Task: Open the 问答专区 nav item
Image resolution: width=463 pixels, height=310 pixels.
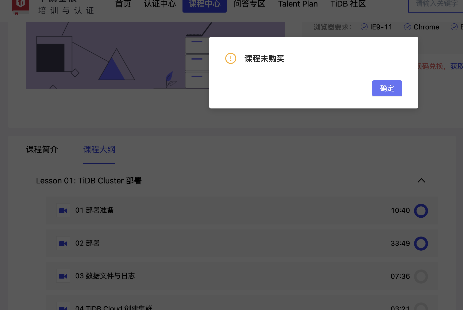Action: [249, 4]
